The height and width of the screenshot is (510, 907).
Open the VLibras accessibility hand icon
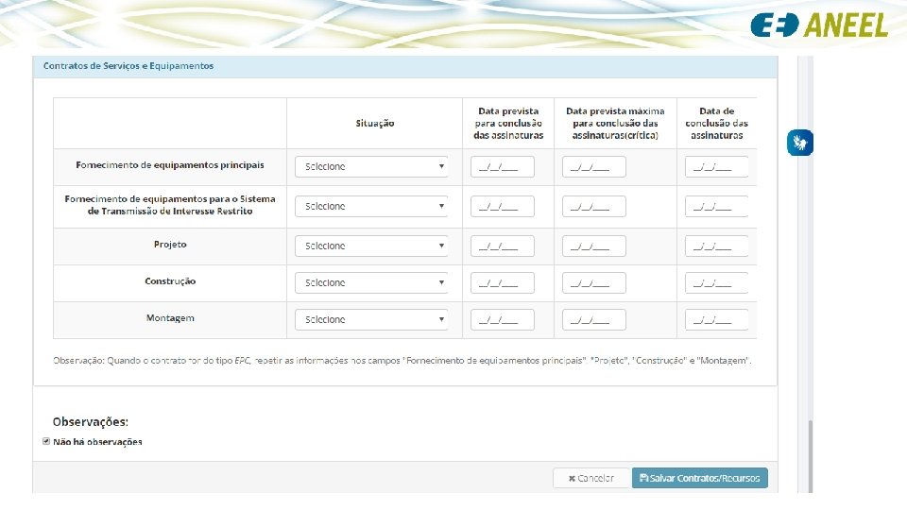coord(801,143)
